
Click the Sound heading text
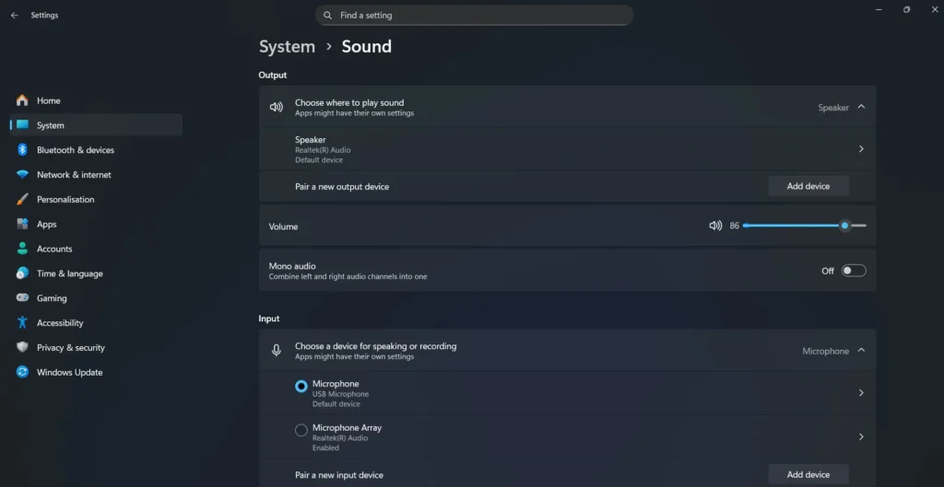coord(367,46)
